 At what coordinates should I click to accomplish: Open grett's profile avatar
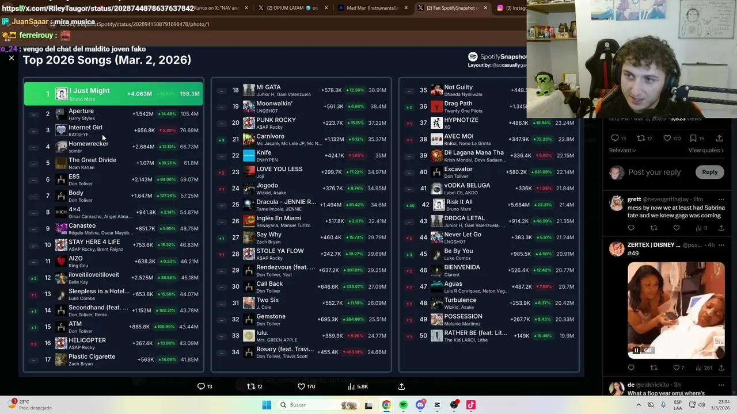pos(617,204)
